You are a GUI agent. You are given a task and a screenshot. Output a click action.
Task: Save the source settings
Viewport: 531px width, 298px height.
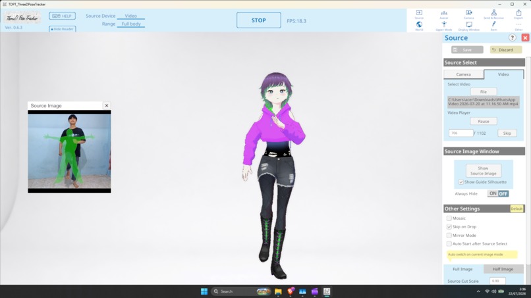tap(467, 50)
